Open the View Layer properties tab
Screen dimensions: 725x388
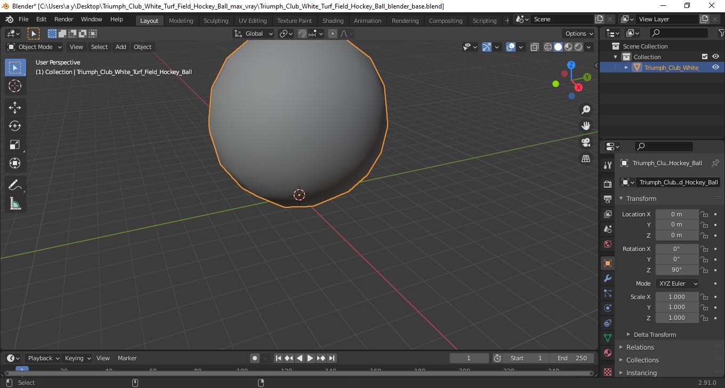point(607,214)
